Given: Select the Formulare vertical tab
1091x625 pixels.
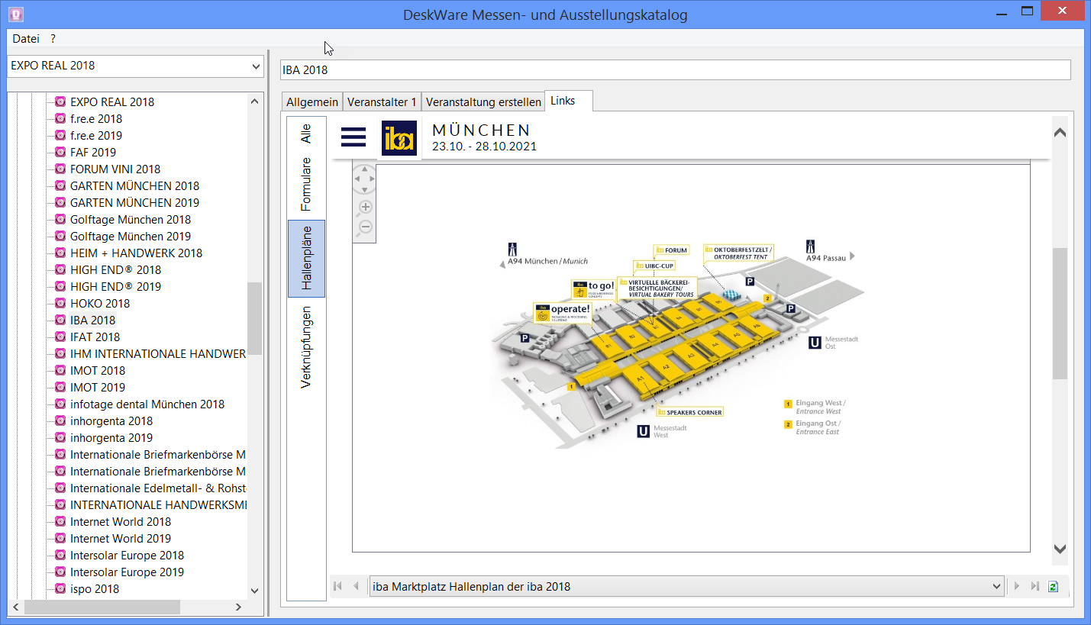Looking at the screenshot, I should [306, 185].
